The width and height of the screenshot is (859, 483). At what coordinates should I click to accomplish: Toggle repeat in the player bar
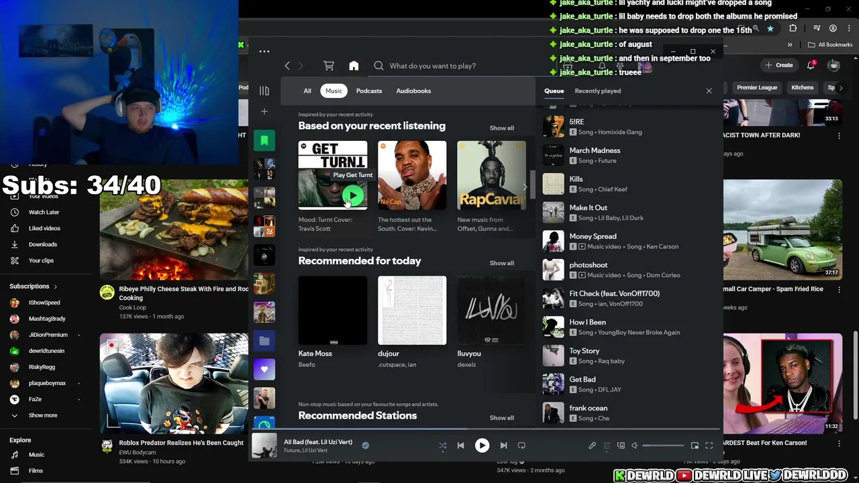tap(521, 445)
